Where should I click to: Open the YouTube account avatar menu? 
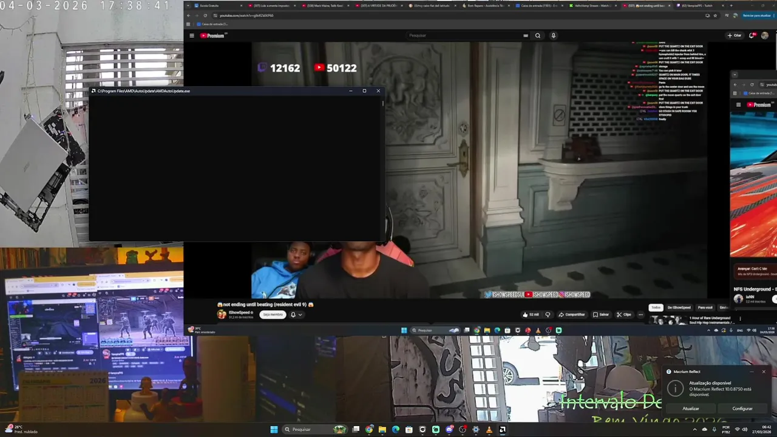coord(765,35)
